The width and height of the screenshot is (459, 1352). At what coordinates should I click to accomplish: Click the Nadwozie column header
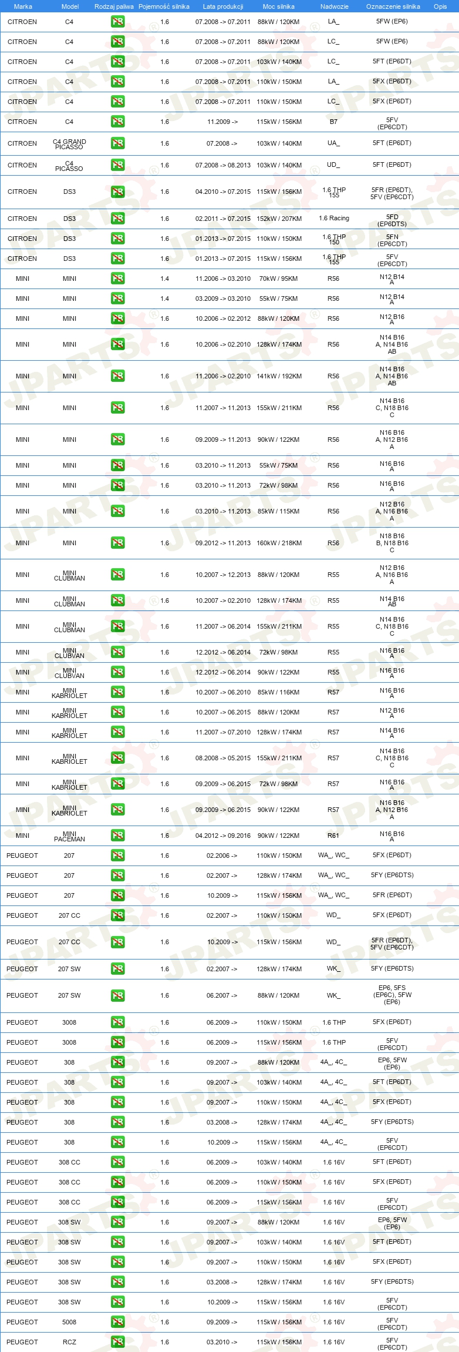(x=335, y=6)
